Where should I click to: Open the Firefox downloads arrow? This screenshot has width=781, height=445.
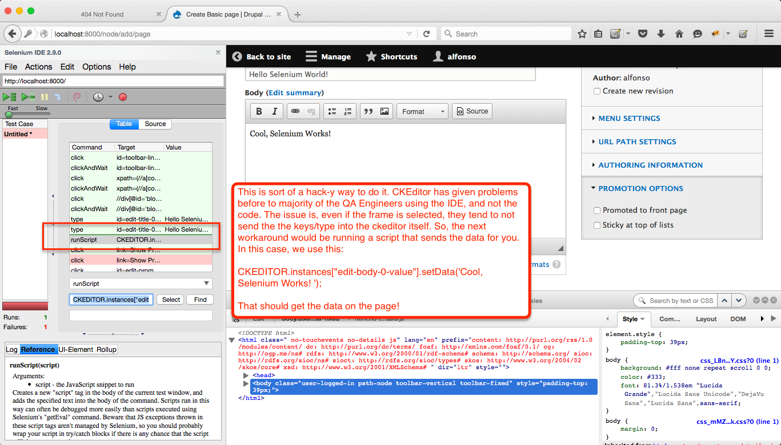tap(661, 34)
